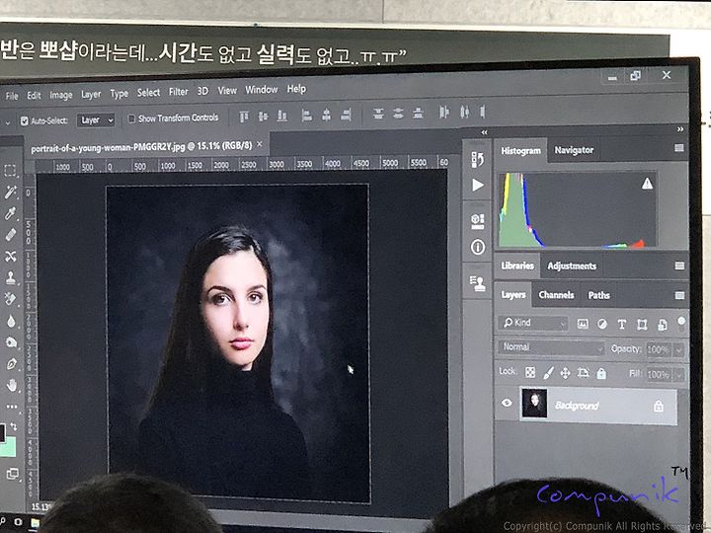The height and width of the screenshot is (533, 711).
Task: Toggle type layers filter T icon
Action: click(x=622, y=325)
